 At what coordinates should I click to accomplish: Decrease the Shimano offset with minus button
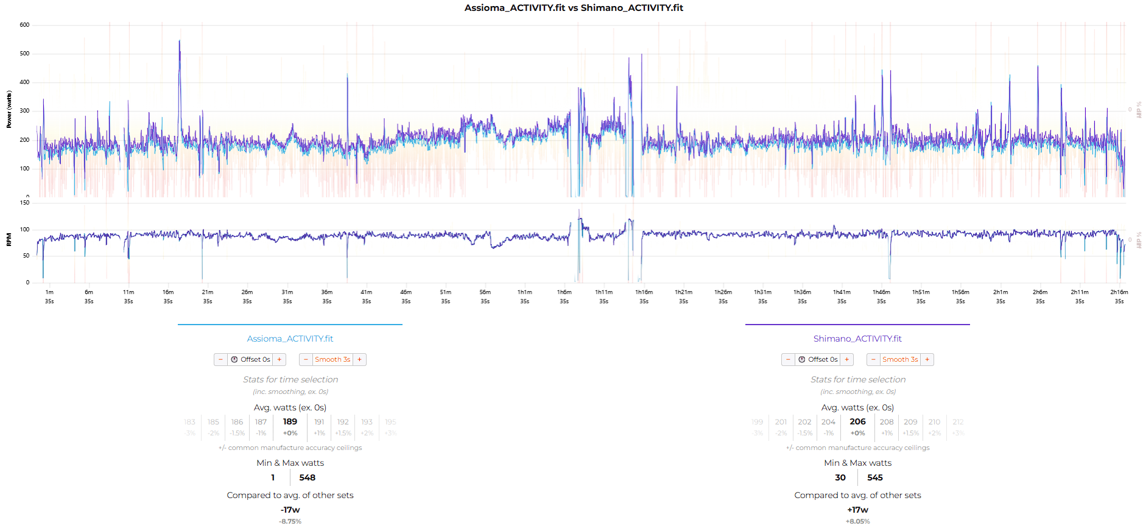point(788,360)
